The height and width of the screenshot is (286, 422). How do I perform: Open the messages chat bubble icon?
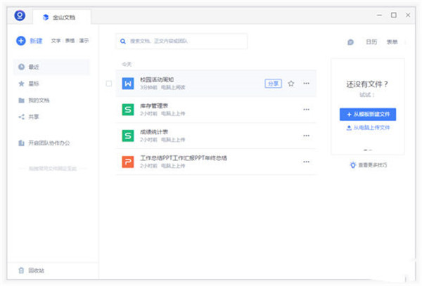point(350,42)
